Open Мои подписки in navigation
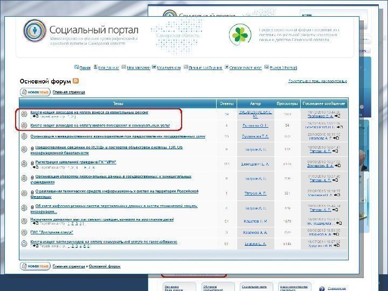The height and width of the screenshot is (291, 388). tap(169, 67)
